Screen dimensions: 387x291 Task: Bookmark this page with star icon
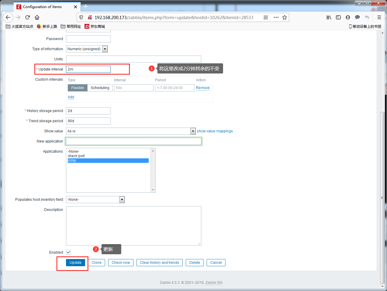tap(285, 17)
